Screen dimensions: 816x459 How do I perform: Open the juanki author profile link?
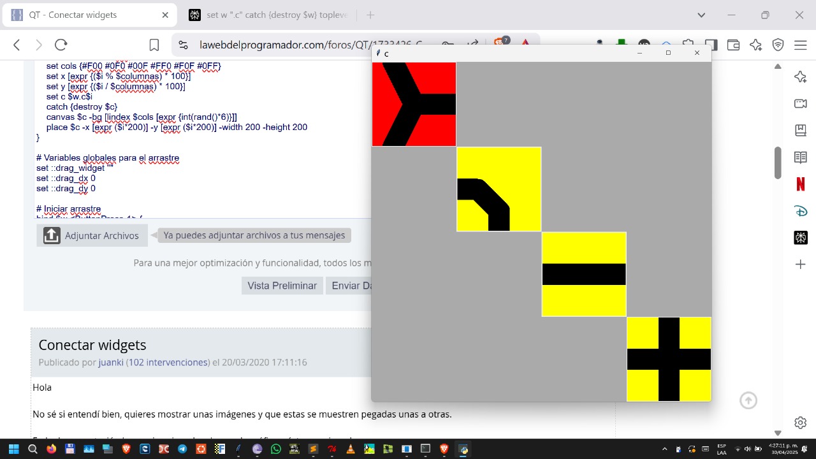coord(111,362)
